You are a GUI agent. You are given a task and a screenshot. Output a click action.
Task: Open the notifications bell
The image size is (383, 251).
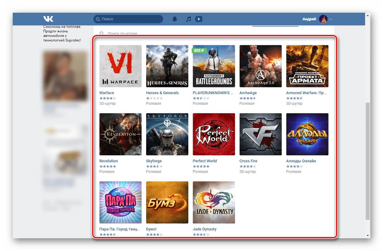coord(175,19)
